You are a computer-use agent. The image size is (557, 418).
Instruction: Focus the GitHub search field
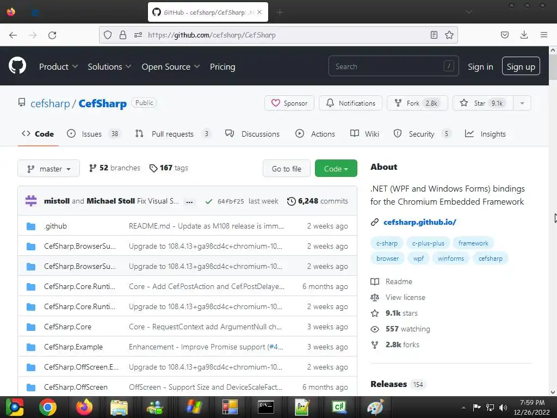[394, 66]
